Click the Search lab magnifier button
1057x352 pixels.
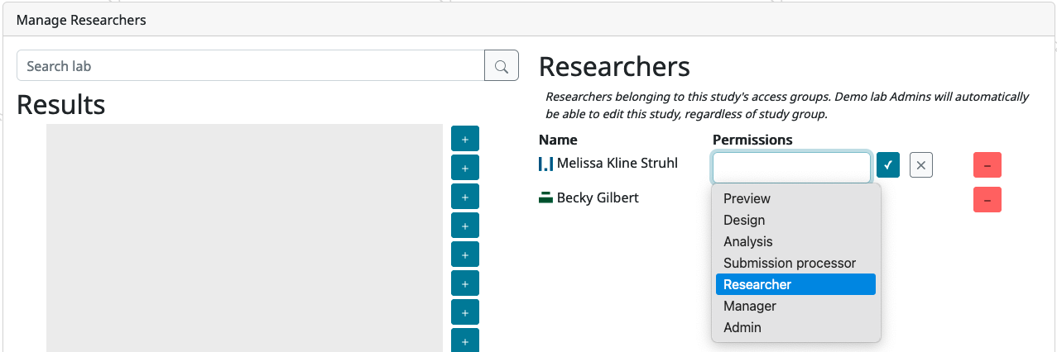[x=502, y=66]
